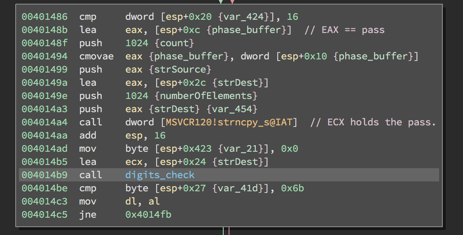Click address 0040148b
The height and width of the screenshot is (235, 463).
[44, 30]
